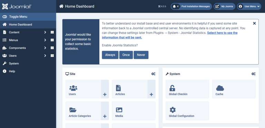Click Users in the sidebar menu

pyautogui.click(x=13, y=56)
